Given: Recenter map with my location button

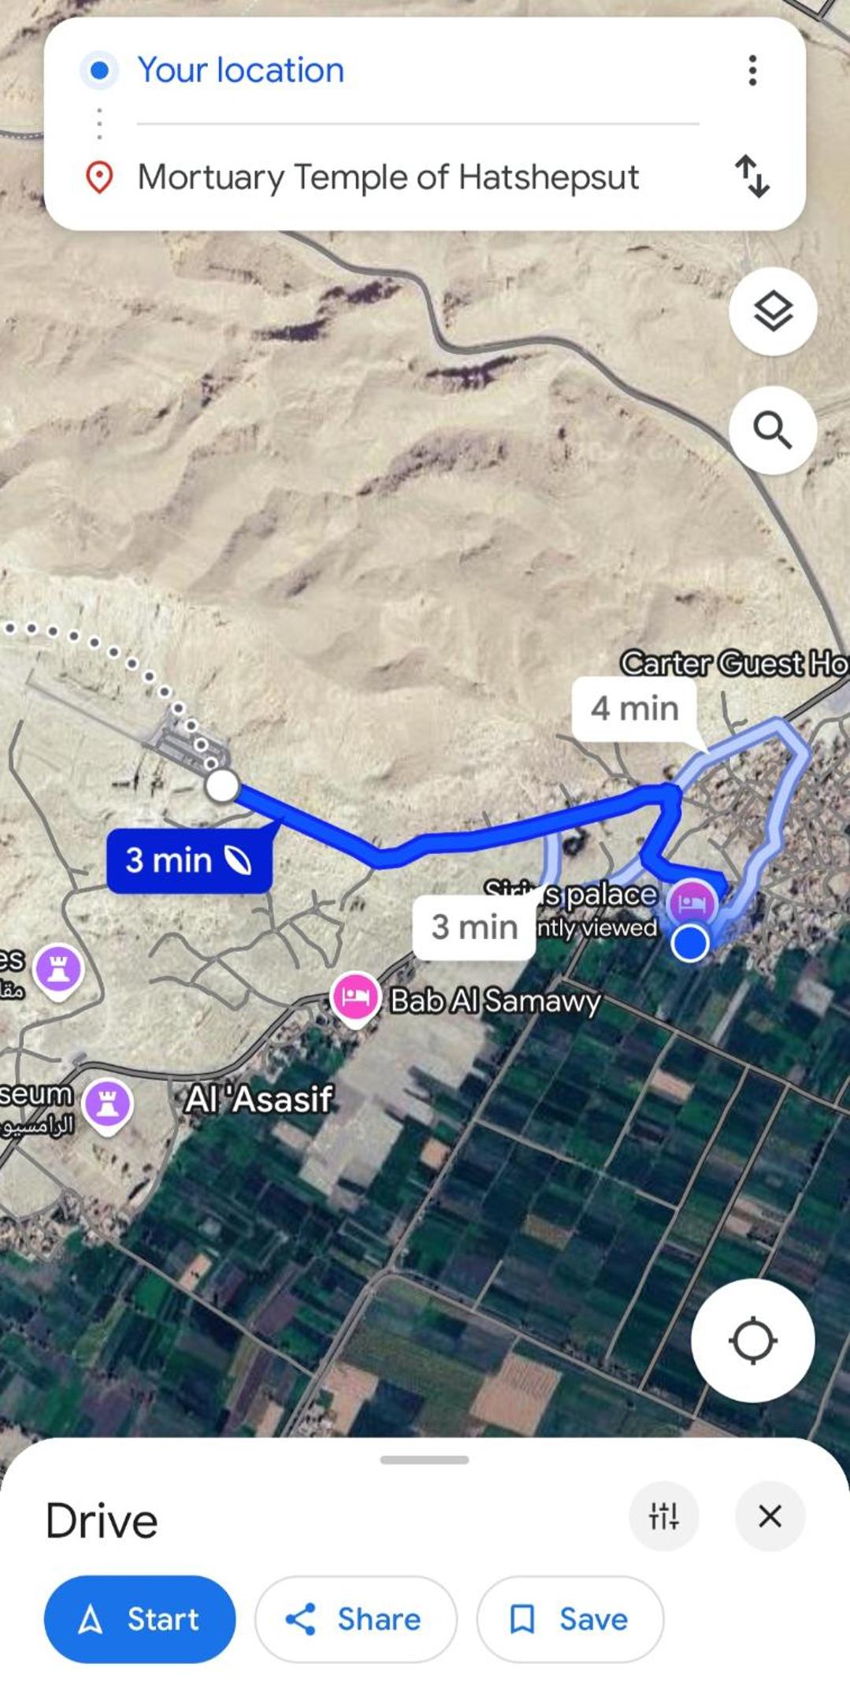Looking at the screenshot, I should coord(752,1340).
